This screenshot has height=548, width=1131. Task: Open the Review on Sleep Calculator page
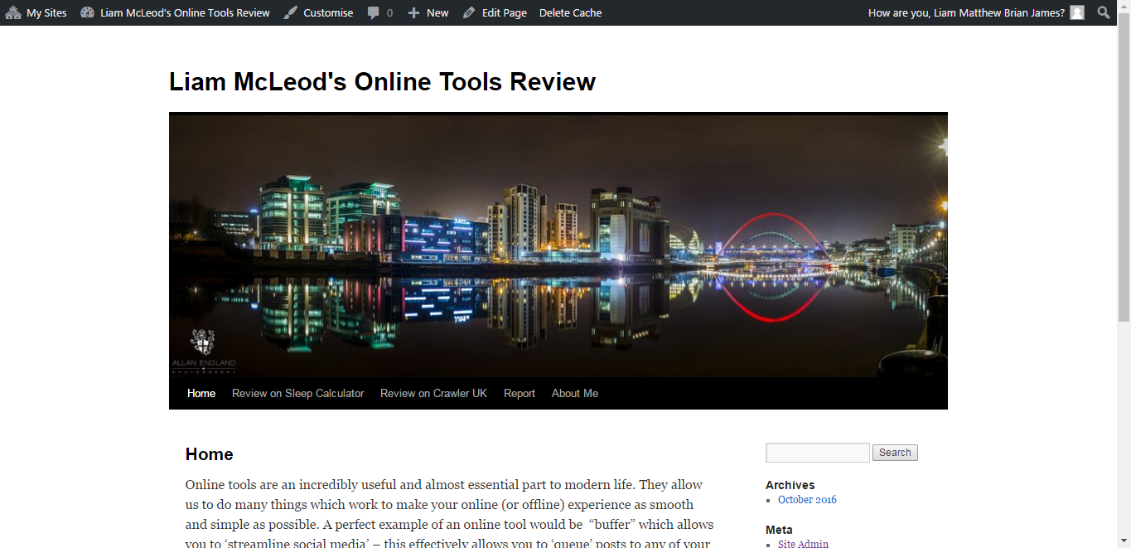297,393
